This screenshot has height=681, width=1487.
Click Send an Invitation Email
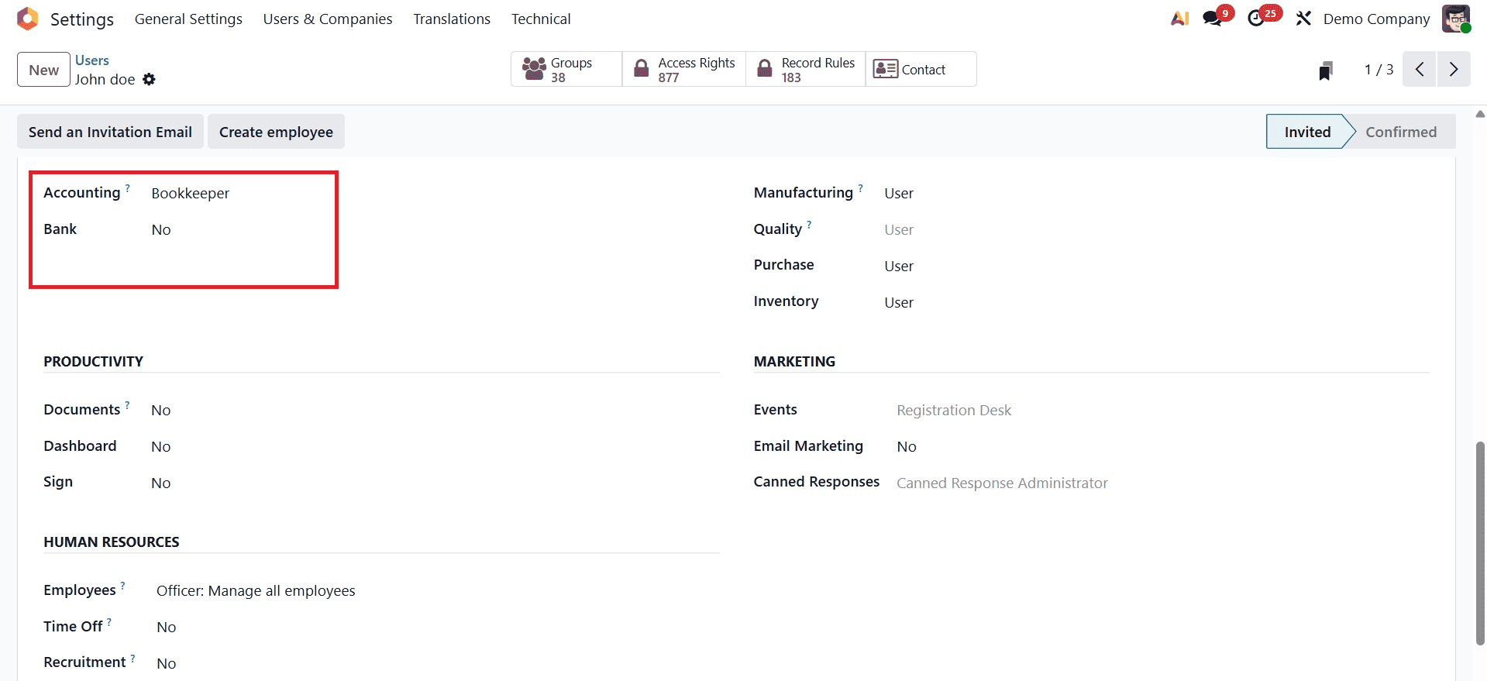point(109,131)
